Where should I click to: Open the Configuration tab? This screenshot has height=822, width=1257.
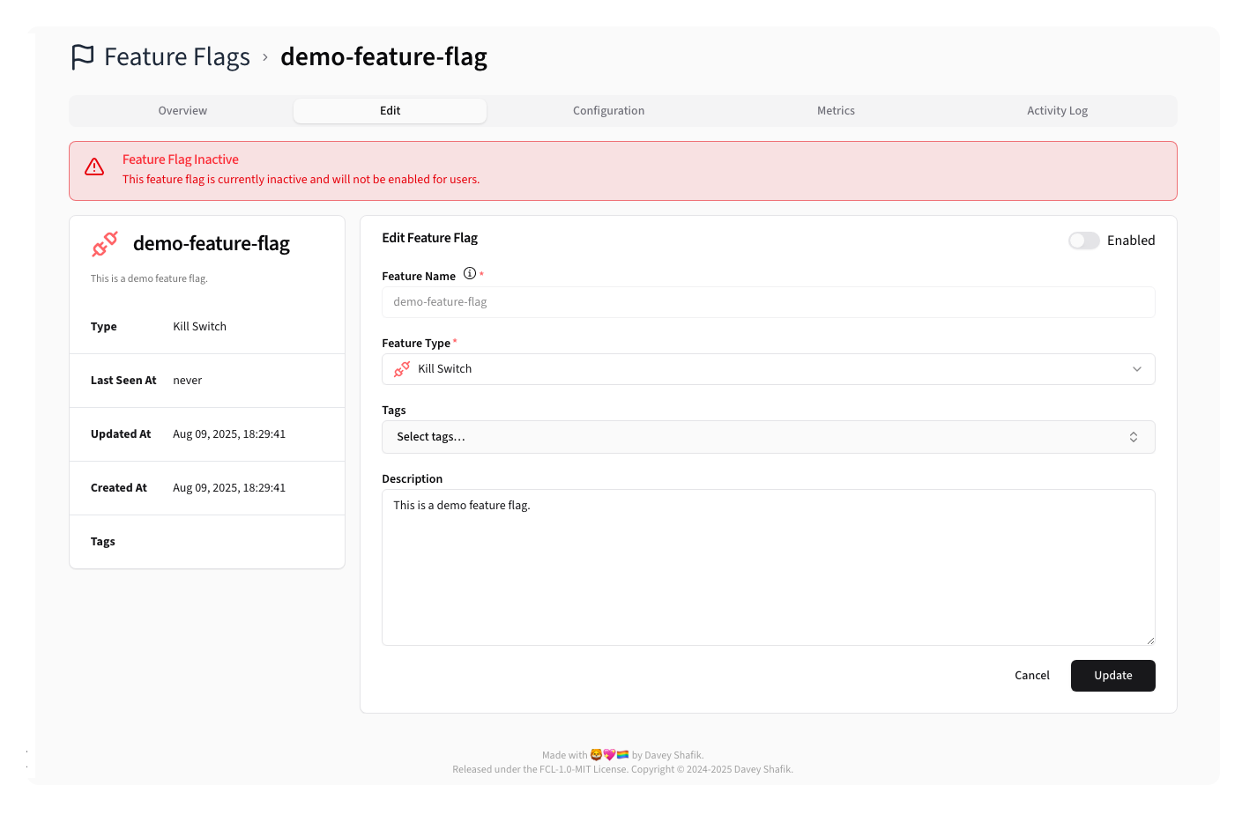[608, 110]
